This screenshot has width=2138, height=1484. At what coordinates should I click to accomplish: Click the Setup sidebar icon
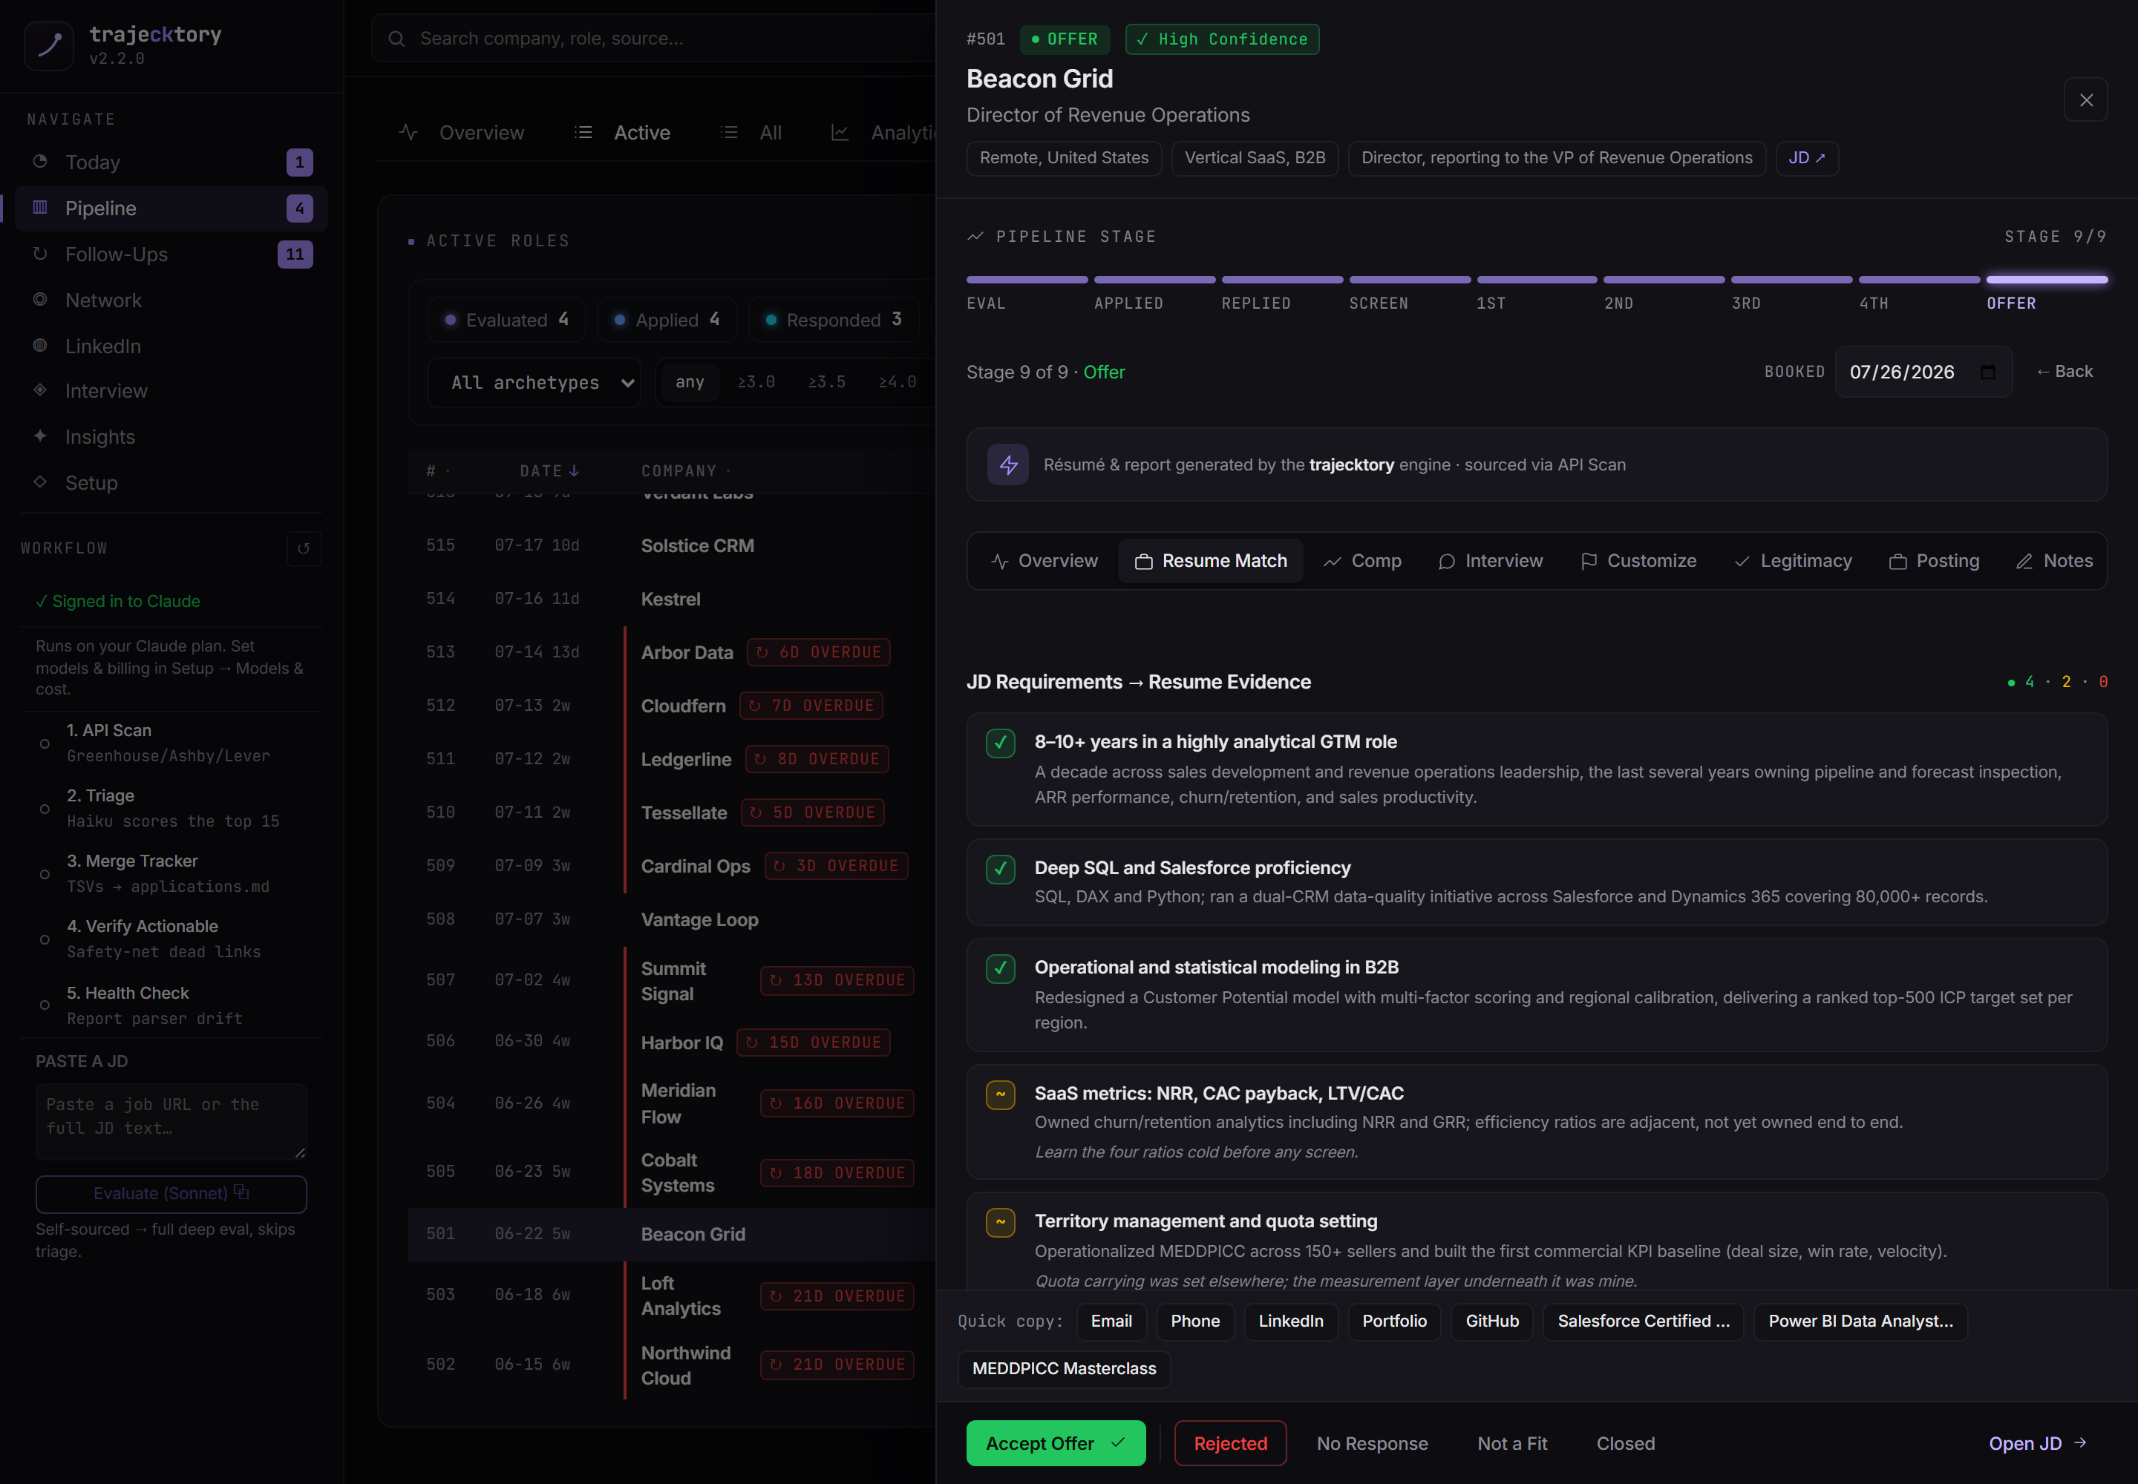(40, 482)
